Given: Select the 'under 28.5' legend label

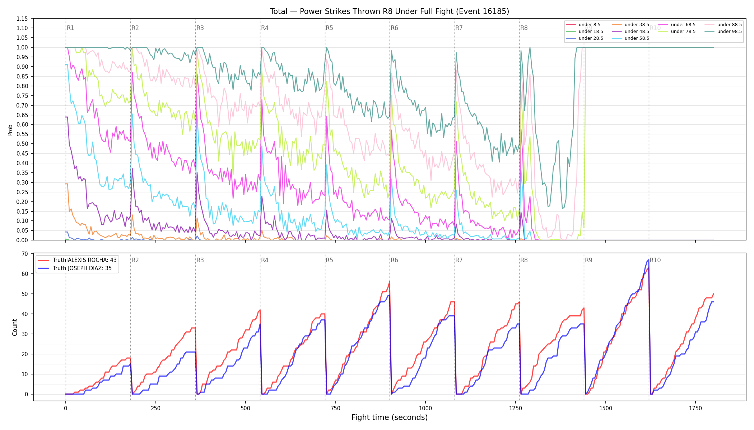Looking at the screenshot, I should point(591,38).
